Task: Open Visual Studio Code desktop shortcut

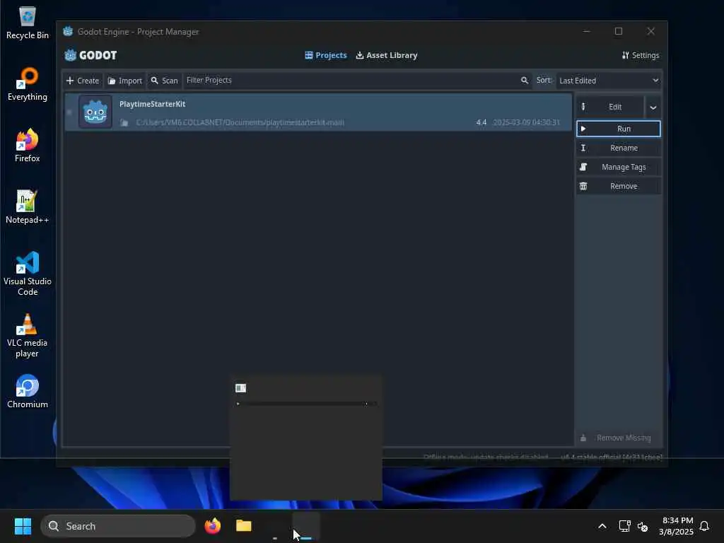Action: pos(28,274)
